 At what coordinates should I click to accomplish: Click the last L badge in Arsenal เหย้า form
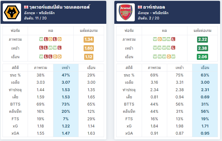(173, 48)
